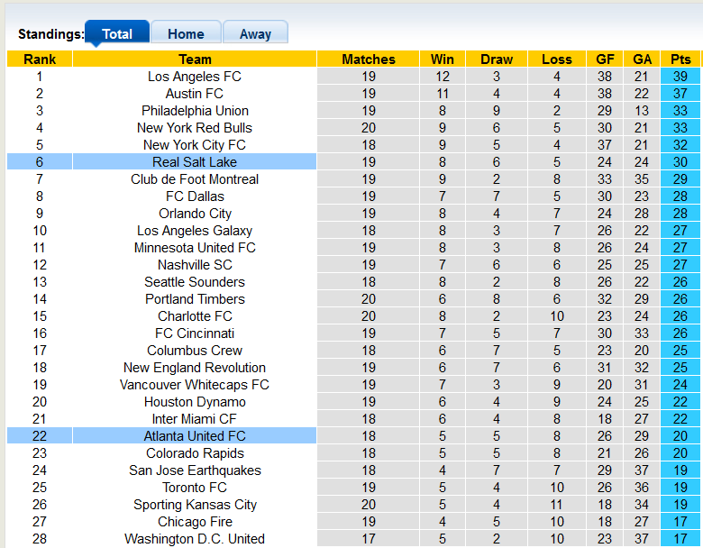The height and width of the screenshot is (548, 703).
Task: Click Philadelphia Union in the standings
Action: [x=195, y=111]
